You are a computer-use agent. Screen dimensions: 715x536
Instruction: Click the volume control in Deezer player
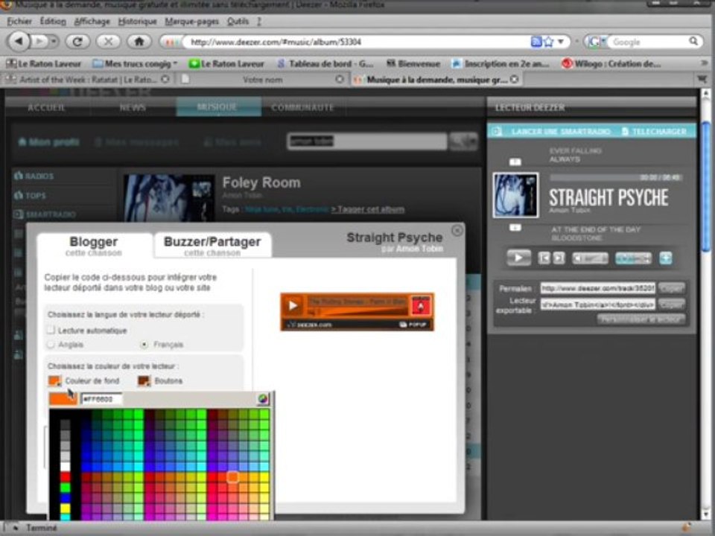click(590, 258)
